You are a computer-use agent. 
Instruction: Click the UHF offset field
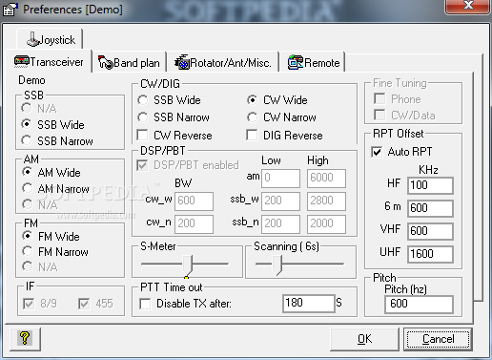click(x=430, y=254)
